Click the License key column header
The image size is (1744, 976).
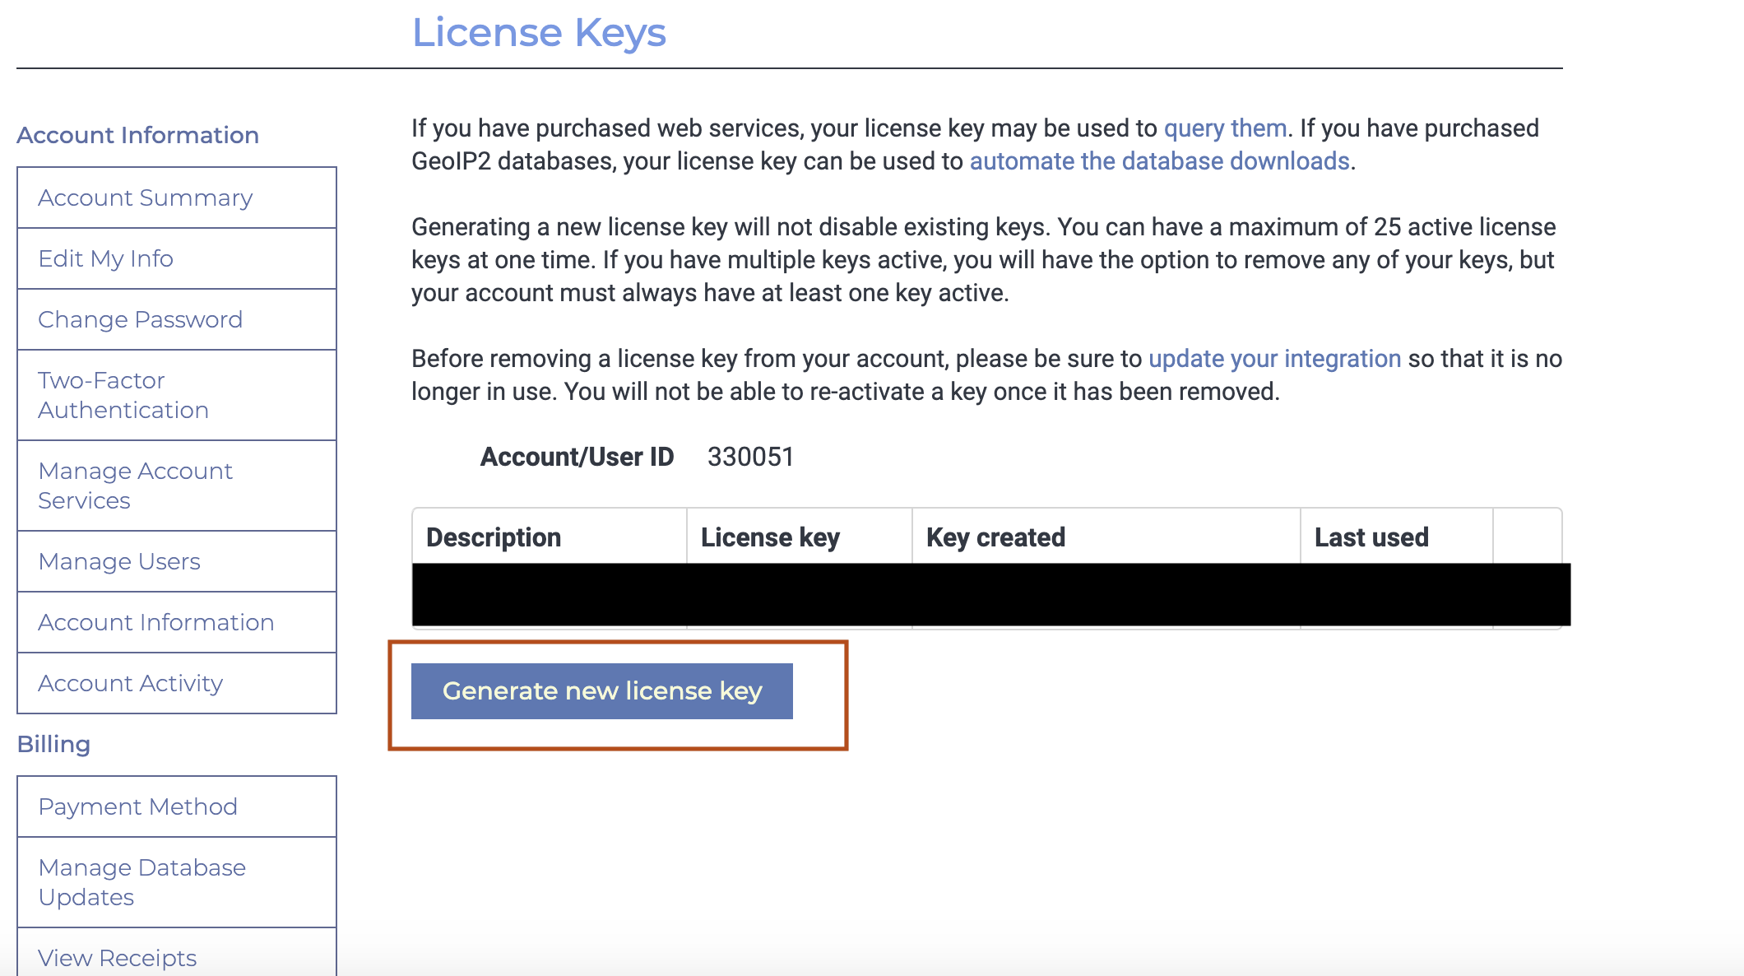click(770, 537)
